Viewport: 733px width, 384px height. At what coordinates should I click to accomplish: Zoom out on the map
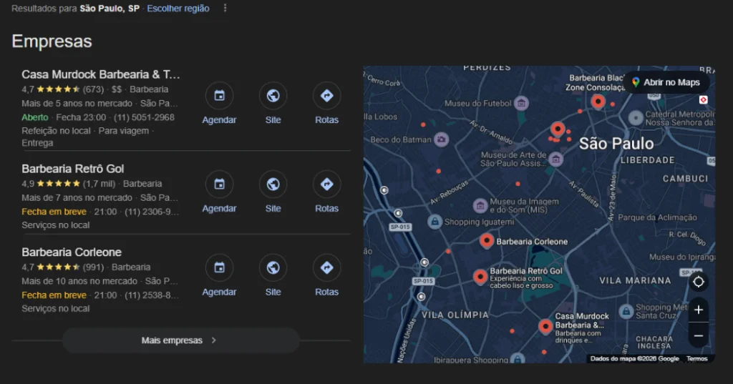pyautogui.click(x=699, y=335)
